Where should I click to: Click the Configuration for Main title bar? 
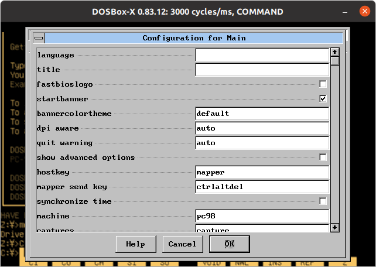(x=194, y=38)
